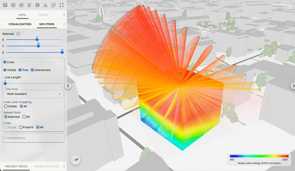Click the Y axis slider handle
This screenshot has height=171, width=295.
pos(38,46)
